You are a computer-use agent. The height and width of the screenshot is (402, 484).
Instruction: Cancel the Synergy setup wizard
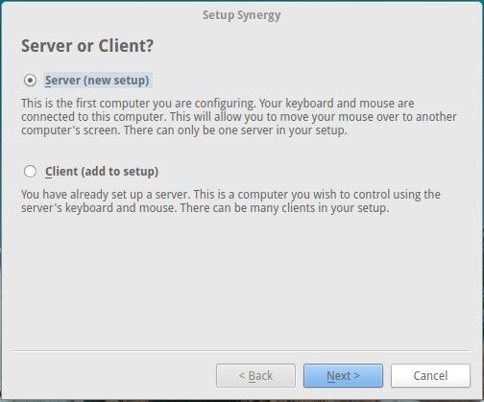click(x=430, y=375)
